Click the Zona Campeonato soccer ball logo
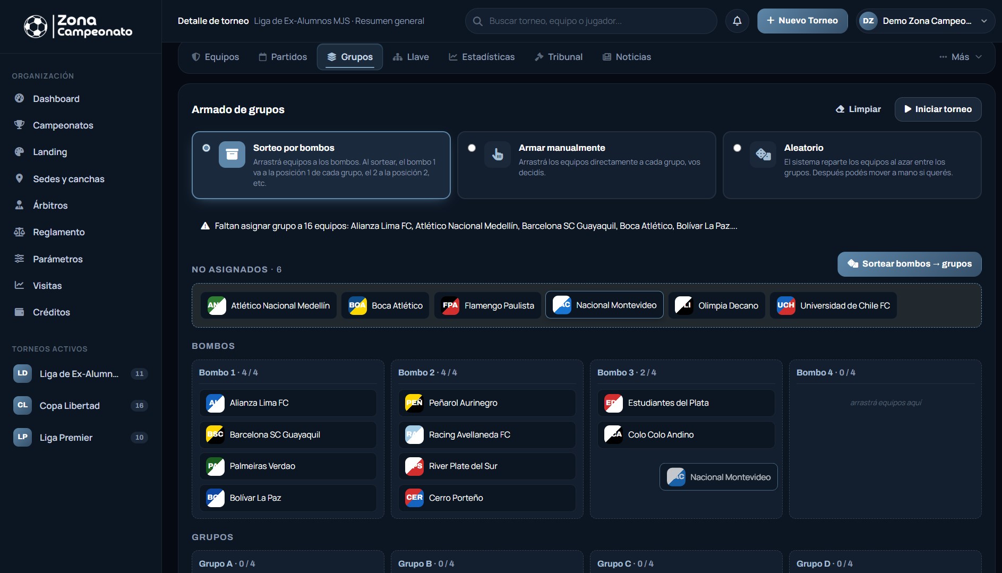This screenshot has height=573, width=1002. point(36,27)
